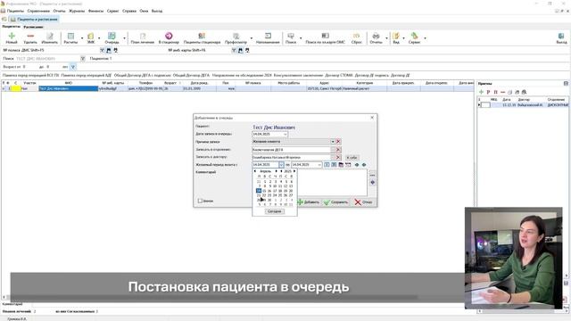Clear Записать в отделение with red X
The height and width of the screenshot is (321, 571).
(x=338, y=150)
